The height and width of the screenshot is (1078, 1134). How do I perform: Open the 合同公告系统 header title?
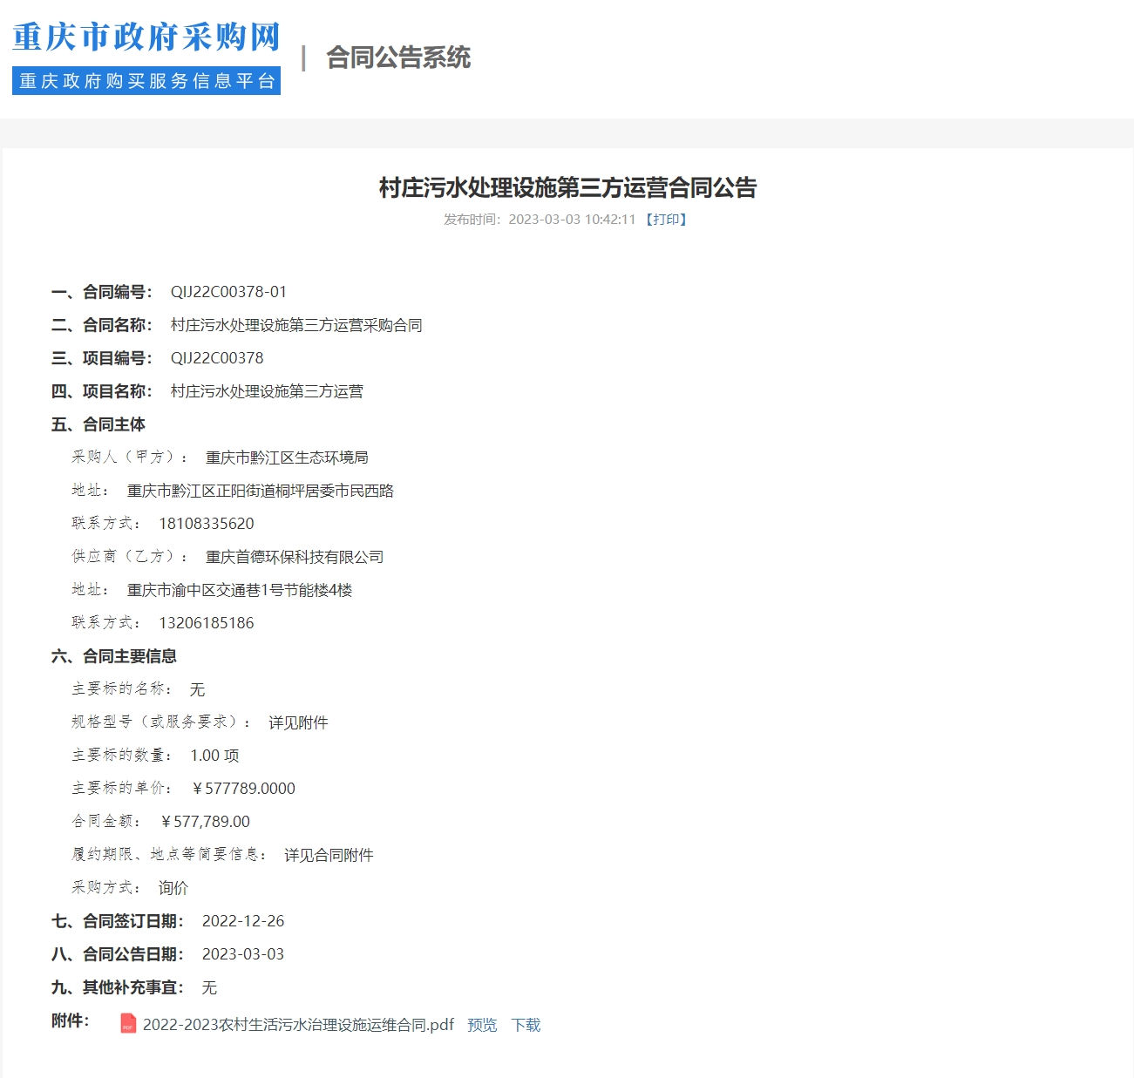[397, 58]
